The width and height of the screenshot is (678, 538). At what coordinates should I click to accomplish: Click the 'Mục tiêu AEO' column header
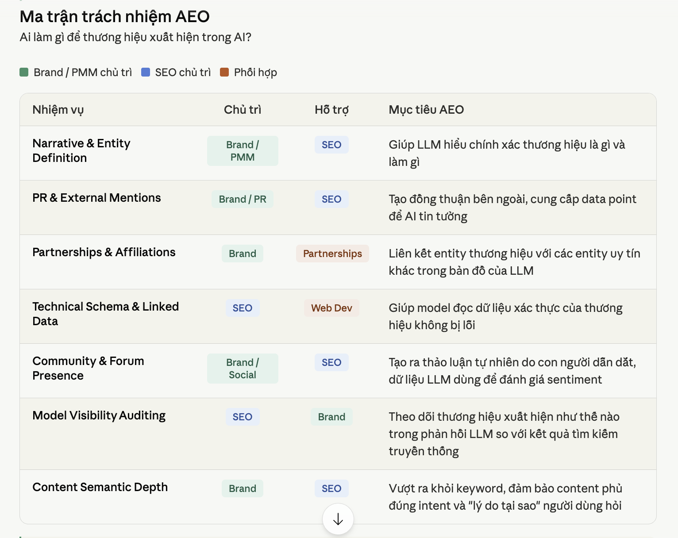tap(426, 110)
